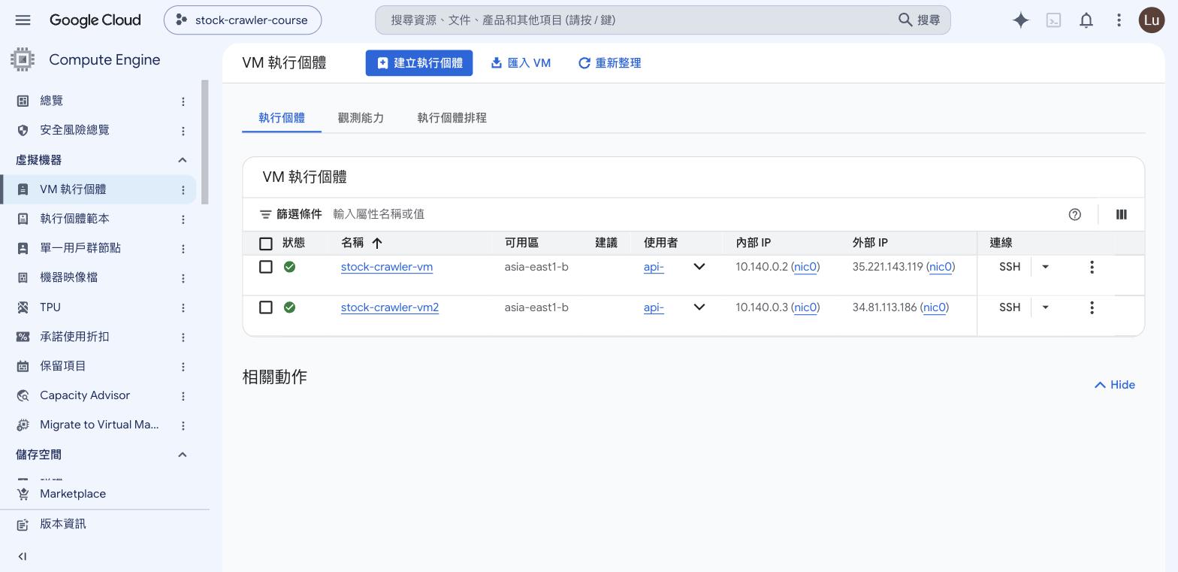Click the Compute Engine chip icon
Viewport: 1178px width, 572px height.
pos(23,59)
